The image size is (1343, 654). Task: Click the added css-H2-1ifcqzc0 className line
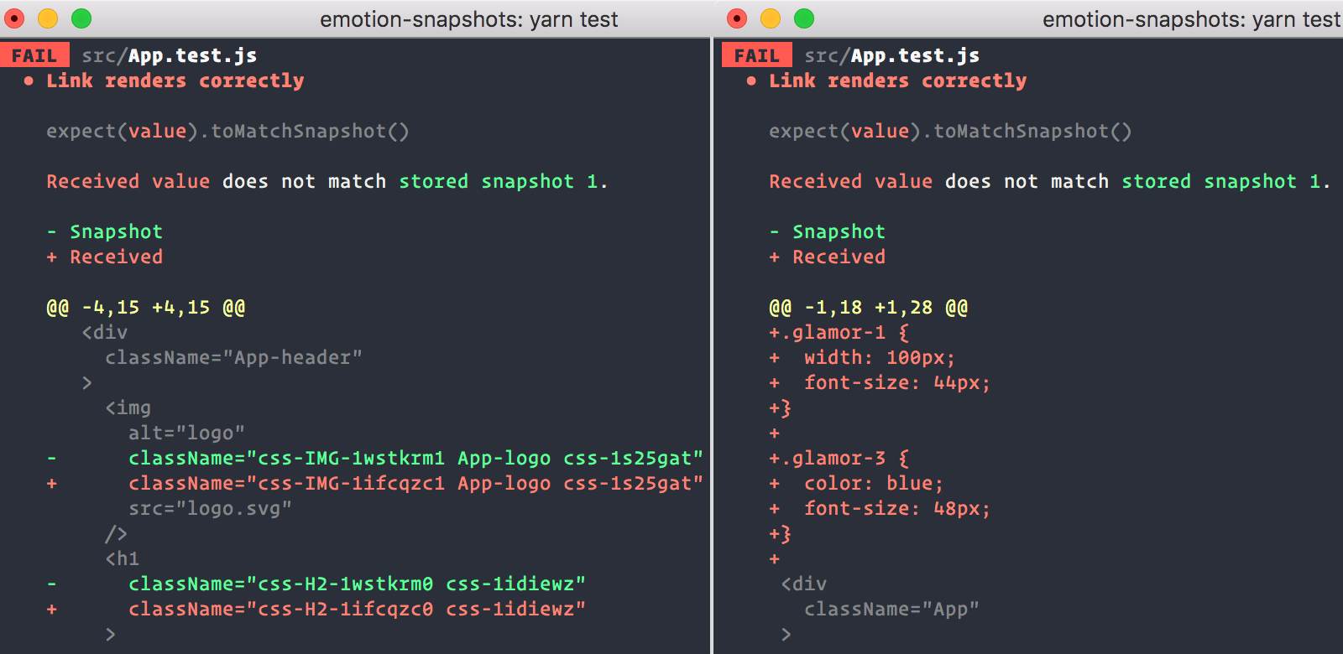pyautogui.click(x=316, y=610)
